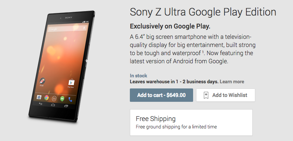
Task: Click the Phone dialer icon in phone dock
Action: pyautogui.click(x=70, y=99)
